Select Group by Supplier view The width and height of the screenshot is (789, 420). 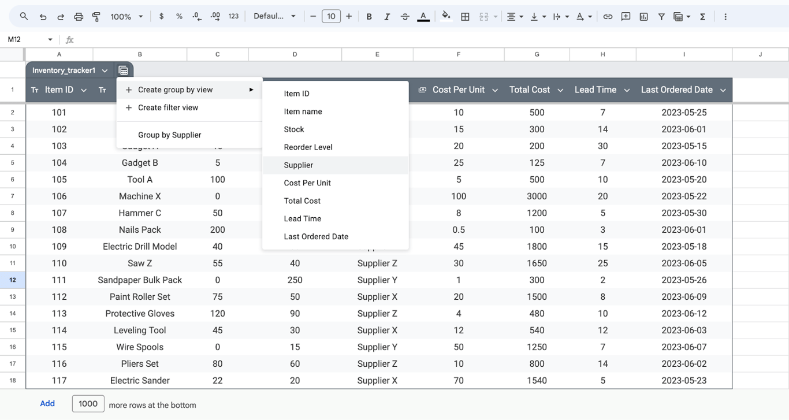point(189,135)
